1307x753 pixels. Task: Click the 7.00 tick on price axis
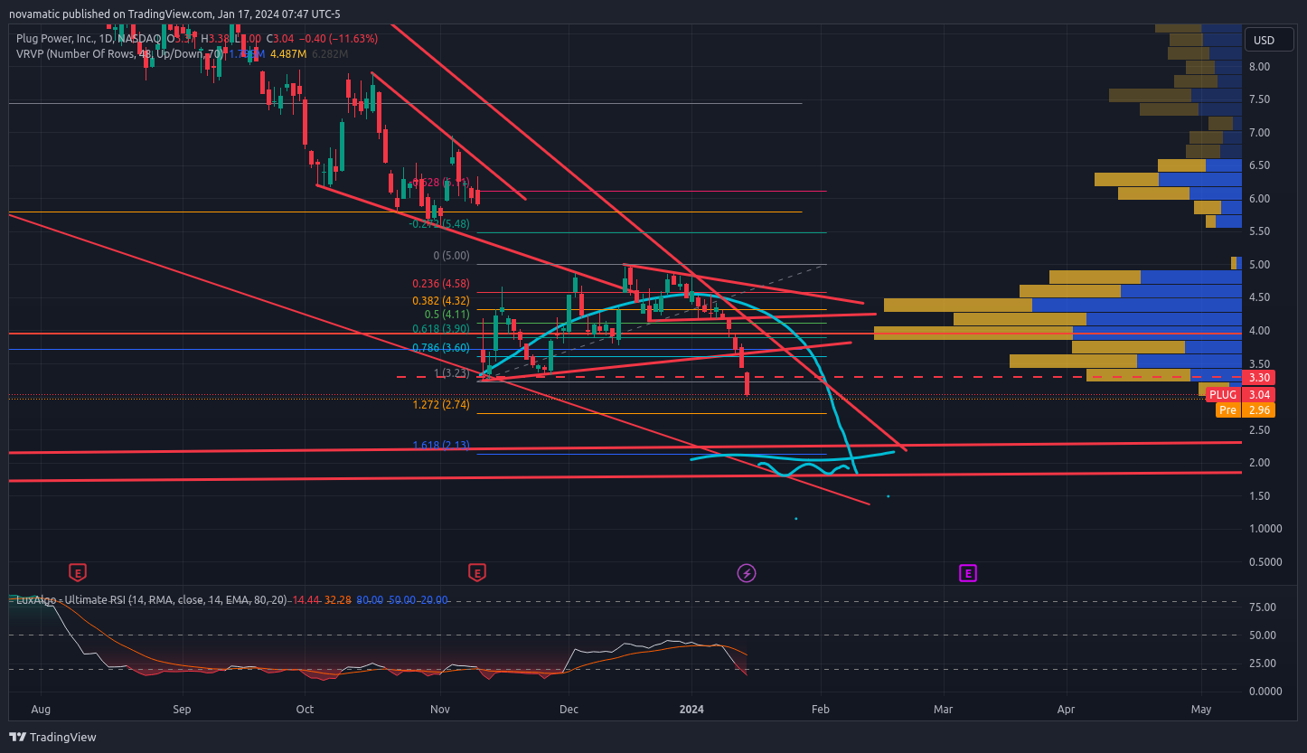1259,133
